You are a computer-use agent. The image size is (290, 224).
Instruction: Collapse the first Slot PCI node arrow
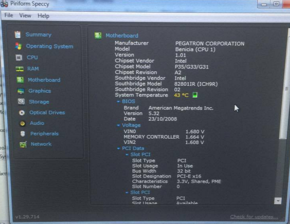pos(127,155)
